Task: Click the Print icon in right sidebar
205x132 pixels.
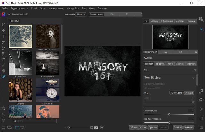Action: tap(201, 100)
